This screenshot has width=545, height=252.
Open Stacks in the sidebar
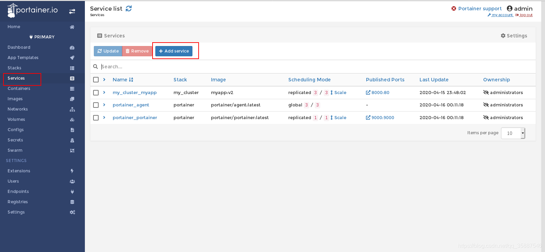coord(14,68)
